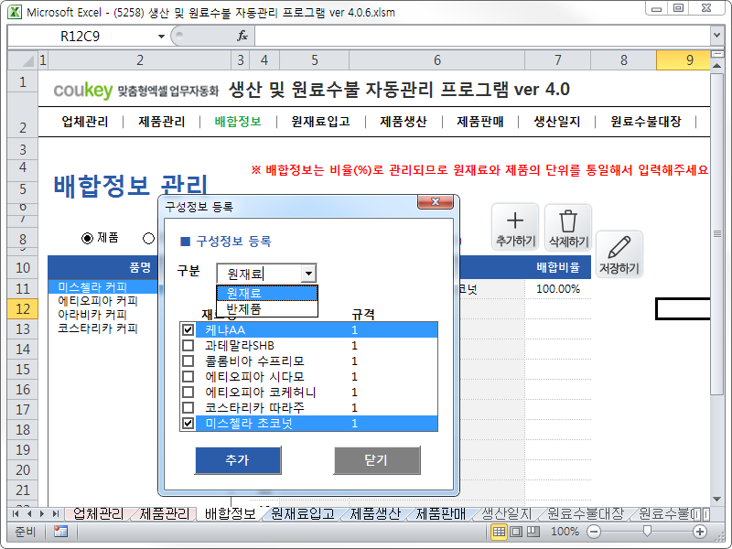
Task: Switch to Page Layout view icon
Action: pyautogui.click(x=516, y=532)
